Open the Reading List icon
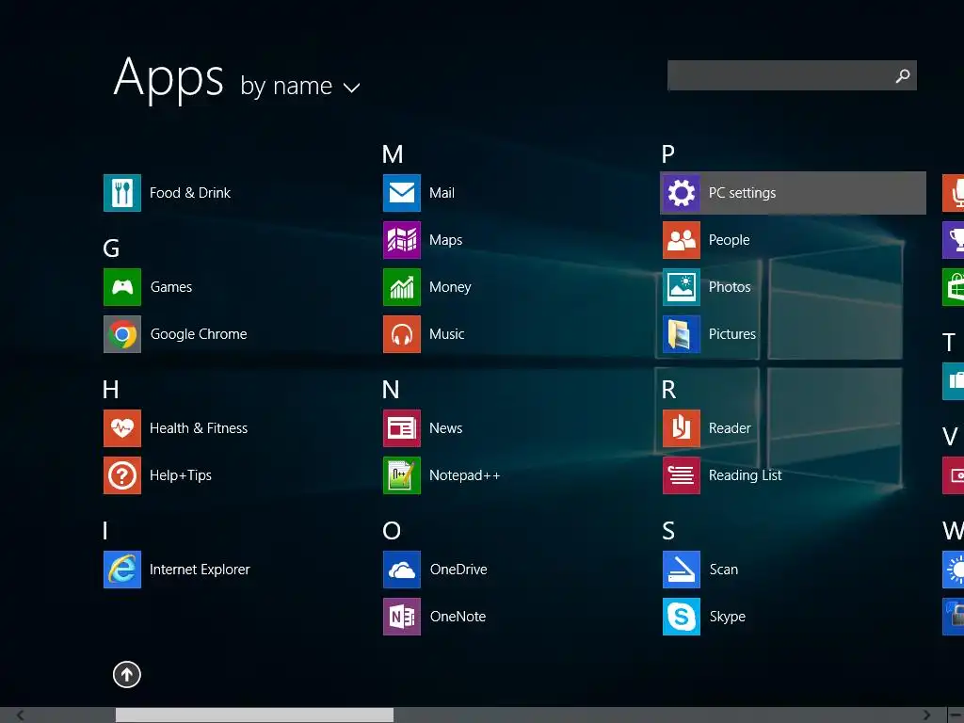The height and width of the screenshot is (723, 964). point(682,475)
